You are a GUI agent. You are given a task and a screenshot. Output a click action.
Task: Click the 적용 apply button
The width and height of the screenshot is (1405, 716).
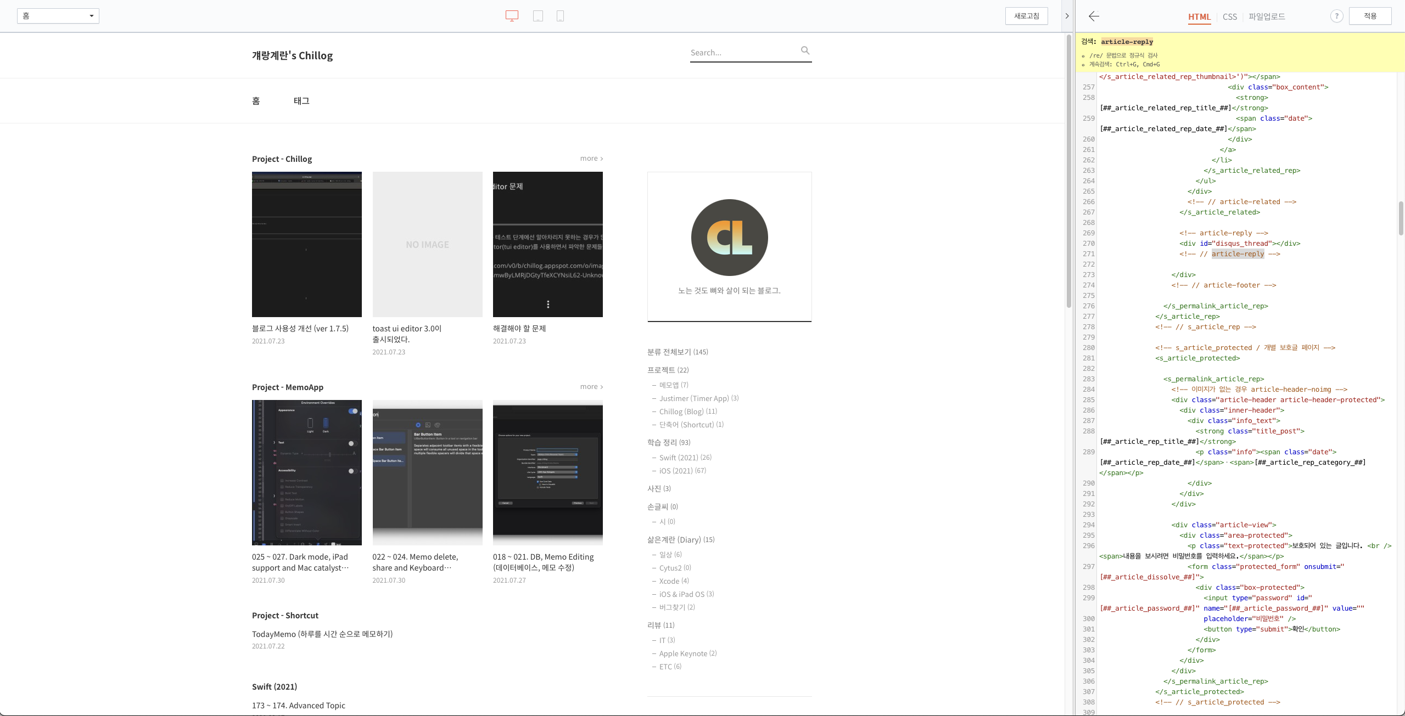pyautogui.click(x=1370, y=16)
